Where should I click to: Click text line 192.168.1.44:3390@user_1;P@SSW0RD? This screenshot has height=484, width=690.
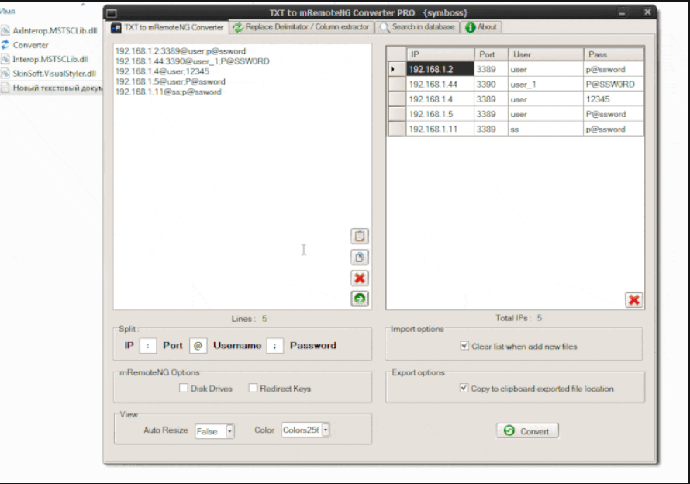(x=192, y=61)
